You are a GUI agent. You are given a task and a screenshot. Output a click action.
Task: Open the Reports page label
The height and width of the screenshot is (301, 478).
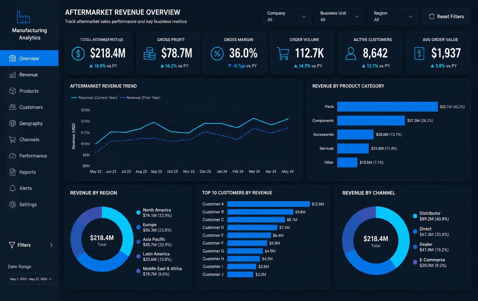27,172
